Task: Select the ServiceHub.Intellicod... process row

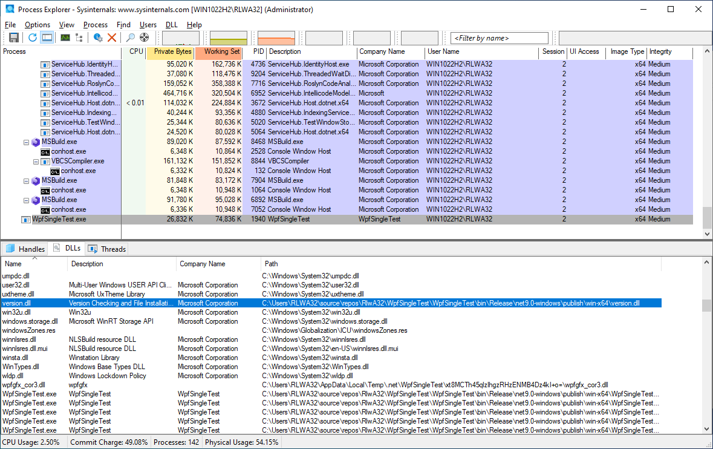Action: (347, 93)
